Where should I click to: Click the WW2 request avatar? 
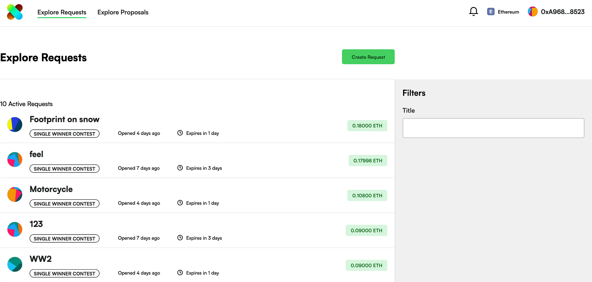click(15, 264)
